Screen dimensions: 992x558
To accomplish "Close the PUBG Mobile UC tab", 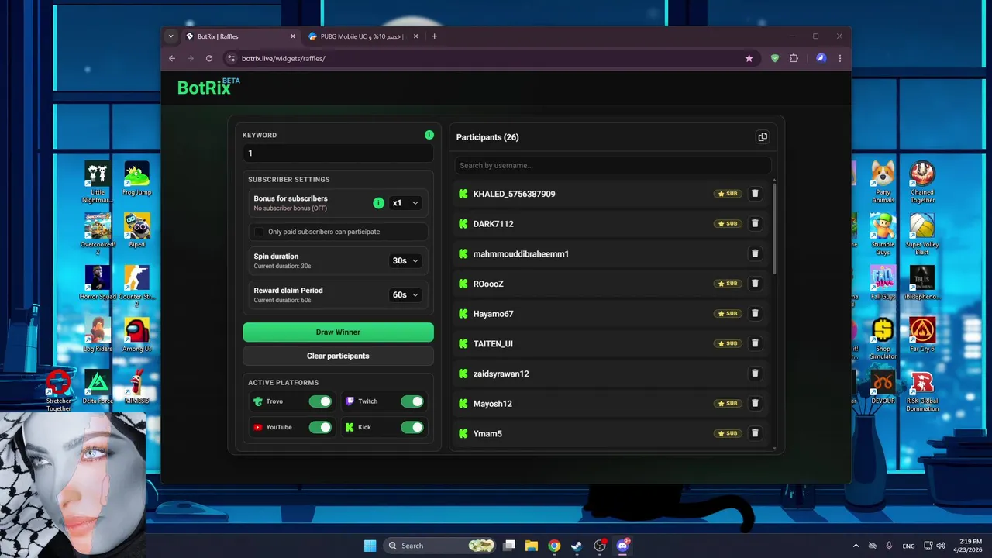I will click(x=415, y=36).
